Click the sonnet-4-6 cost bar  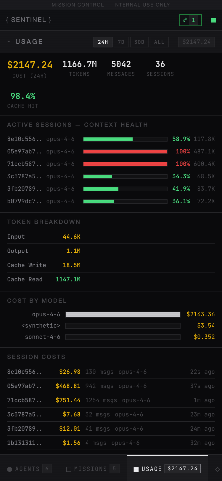[x=123, y=337]
